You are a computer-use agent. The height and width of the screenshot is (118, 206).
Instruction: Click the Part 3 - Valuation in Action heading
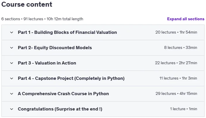[x=47, y=63]
